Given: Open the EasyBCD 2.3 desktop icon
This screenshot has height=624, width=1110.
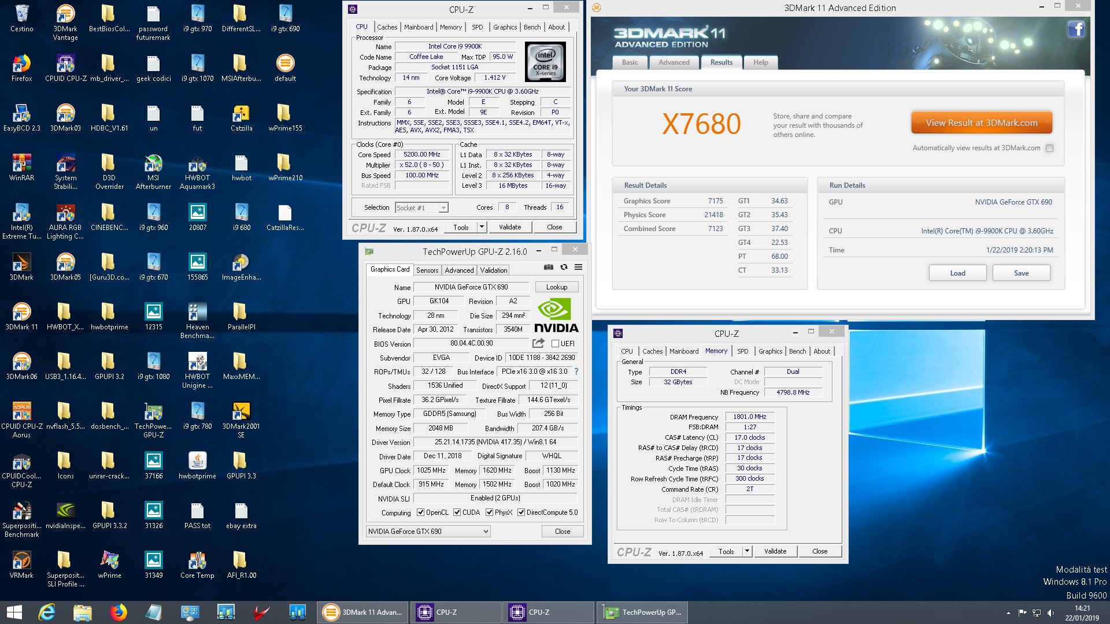Looking at the screenshot, I should pyautogui.click(x=22, y=118).
